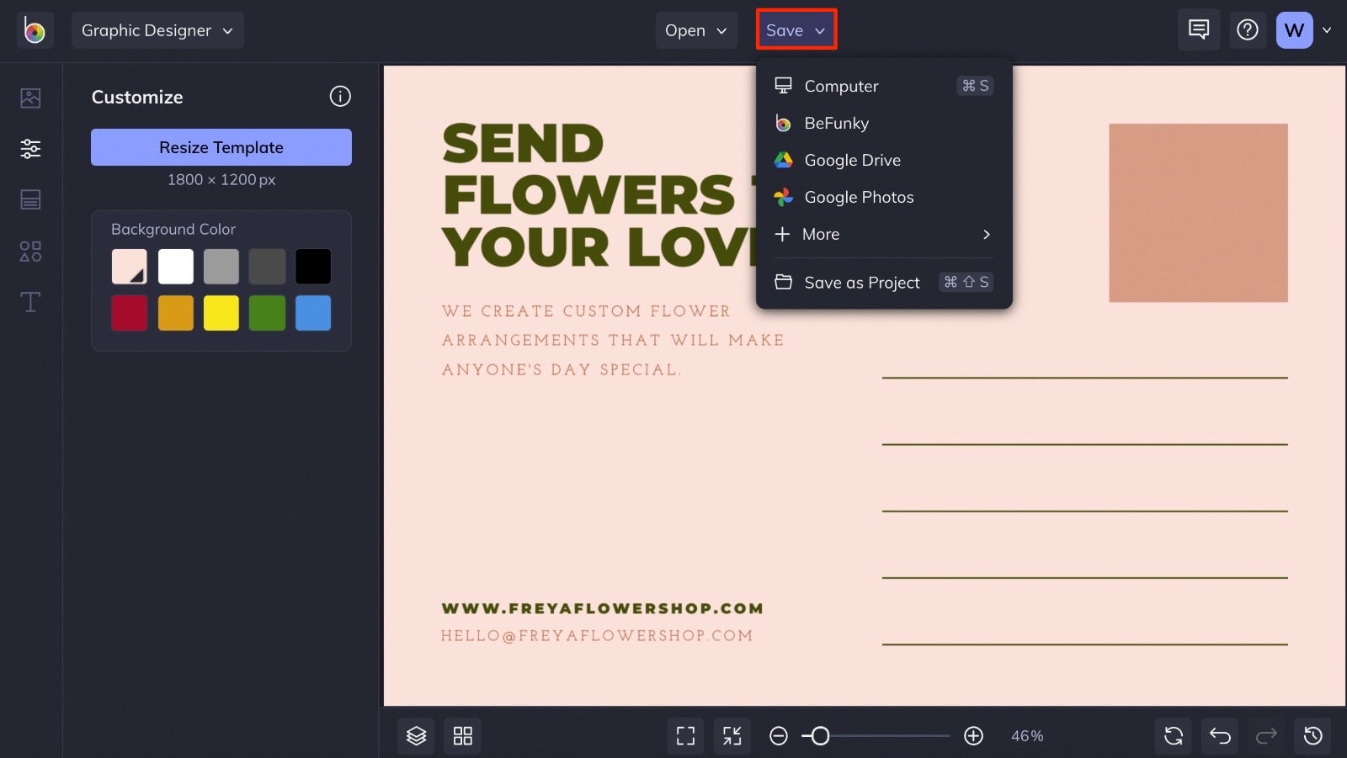Choose Save as Project from the menu
The height and width of the screenshot is (758, 1347).
pos(861,282)
